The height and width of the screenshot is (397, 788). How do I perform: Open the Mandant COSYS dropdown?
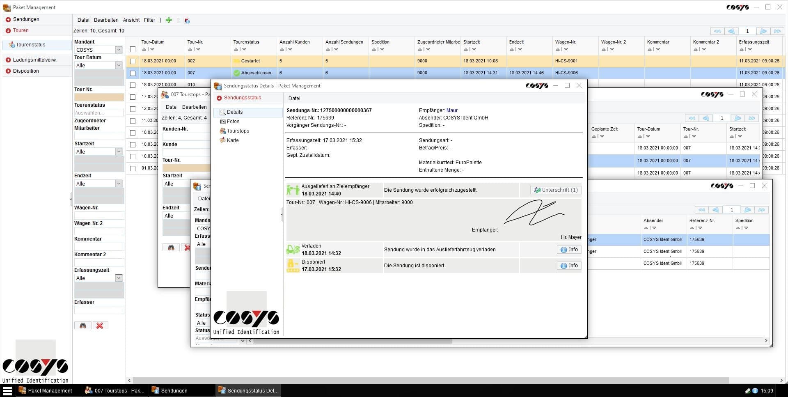coord(118,50)
